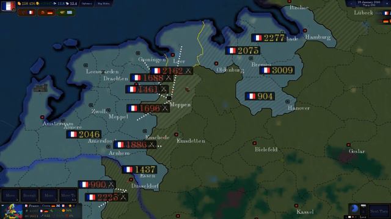The height and width of the screenshot is (219, 391).
Task: Click the Recruit button in action bar
Action: (29, 195)
